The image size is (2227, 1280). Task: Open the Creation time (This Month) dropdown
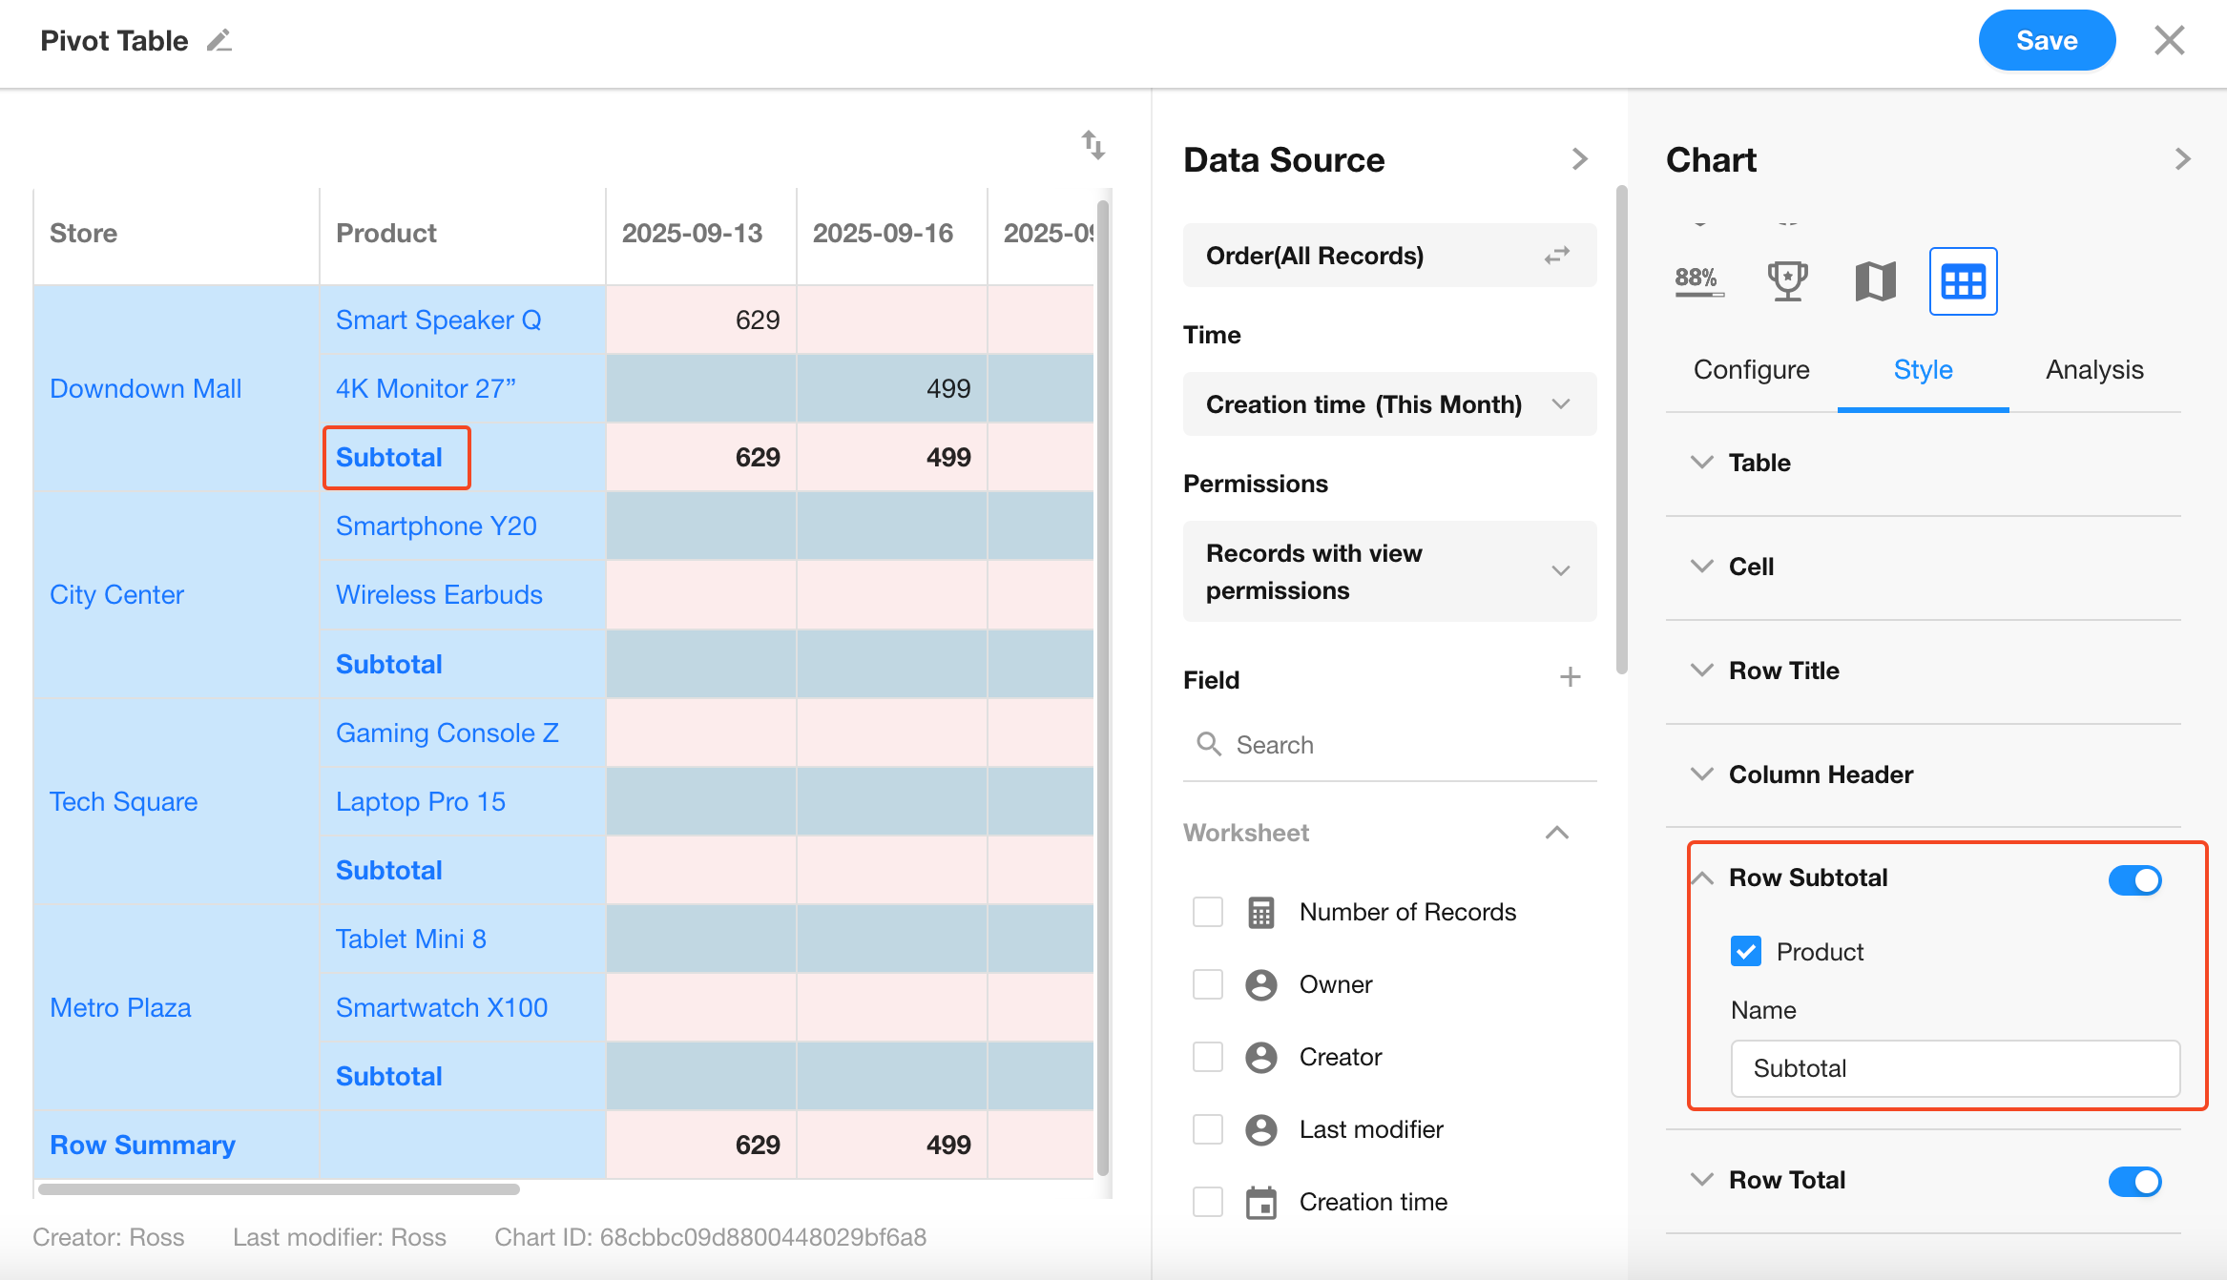coord(1389,404)
